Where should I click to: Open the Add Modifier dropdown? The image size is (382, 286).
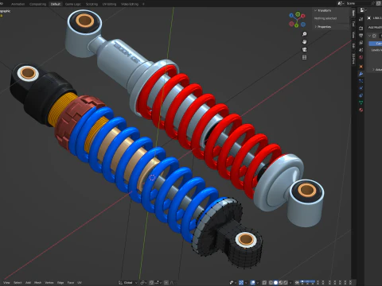tap(375, 27)
